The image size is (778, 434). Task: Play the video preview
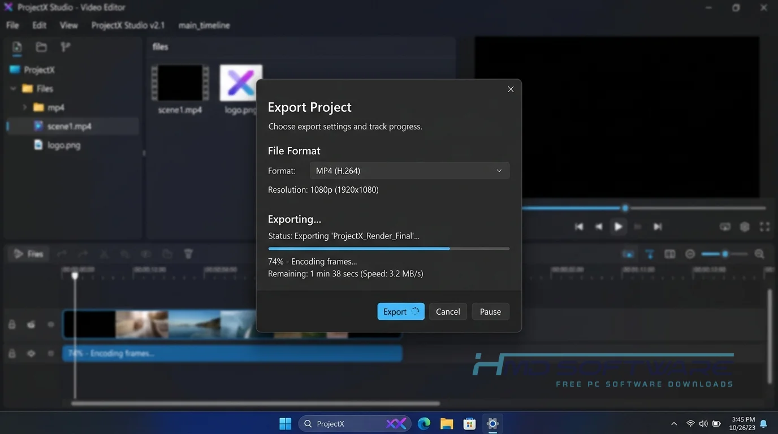pos(618,227)
